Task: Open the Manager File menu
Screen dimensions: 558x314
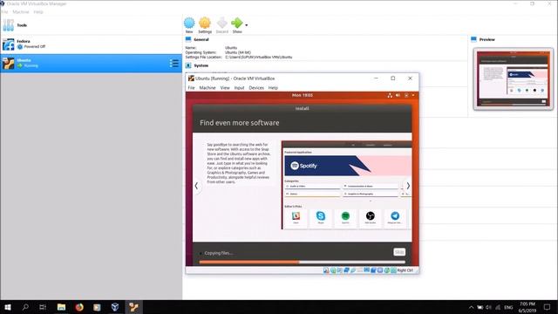Action: pyautogui.click(x=4, y=11)
